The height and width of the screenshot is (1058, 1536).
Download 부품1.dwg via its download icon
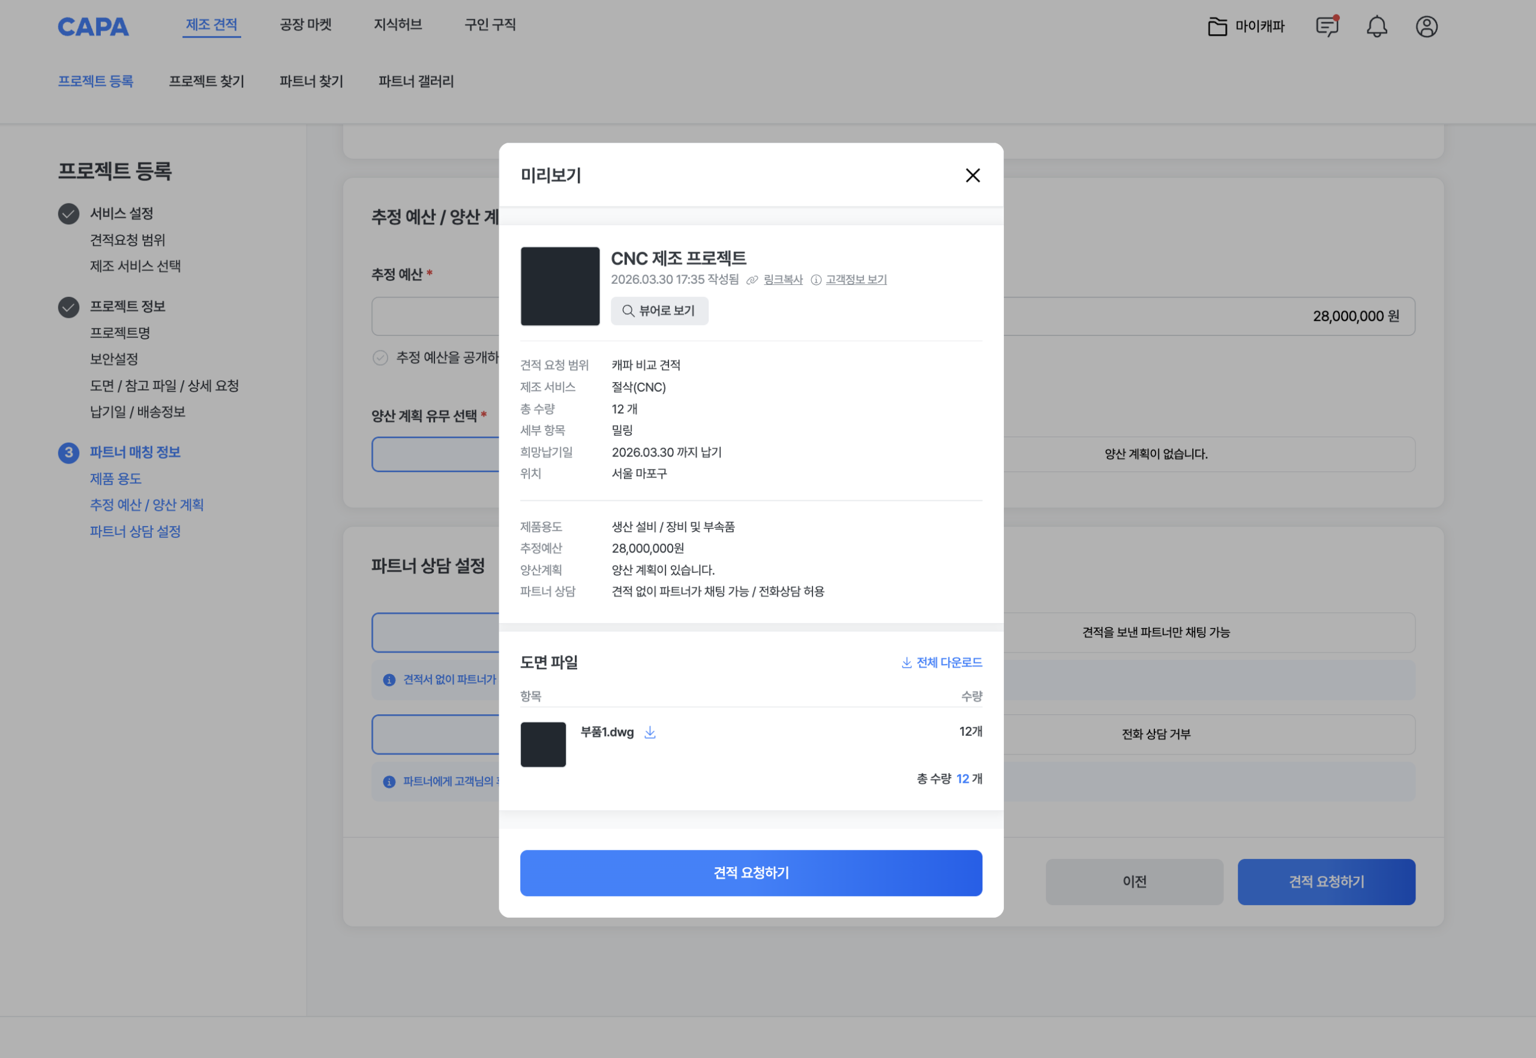coord(650,732)
